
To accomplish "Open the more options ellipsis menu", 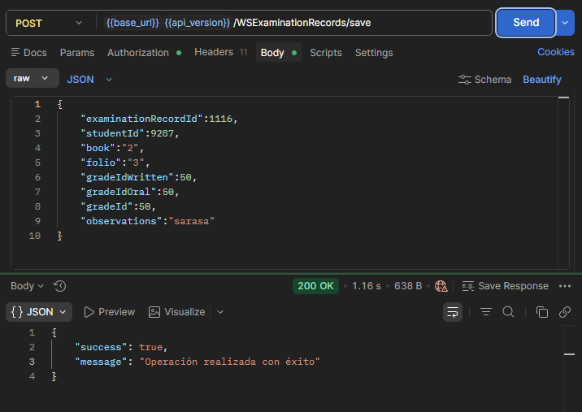I will click(565, 286).
